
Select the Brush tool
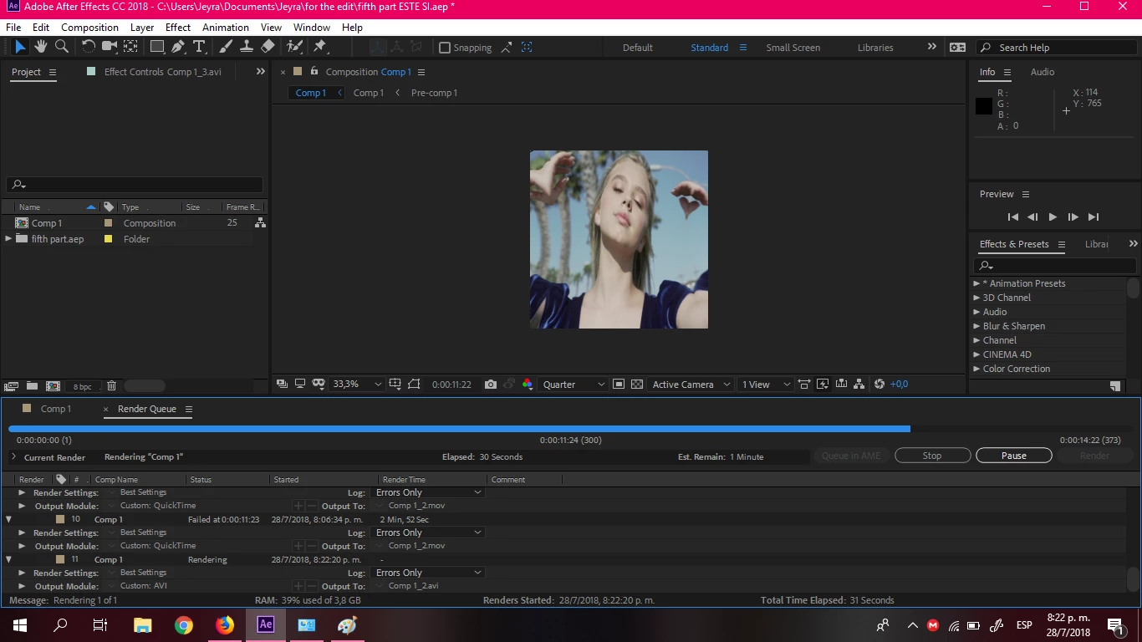coord(226,47)
